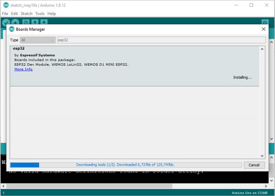Click 'Arduino Uno on COM8' status text
275x196 pixels.
pyautogui.click(x=250, y=193)
